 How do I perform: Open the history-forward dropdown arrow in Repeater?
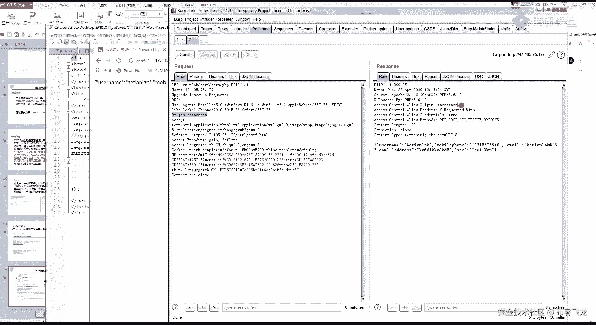click(255, 55)
